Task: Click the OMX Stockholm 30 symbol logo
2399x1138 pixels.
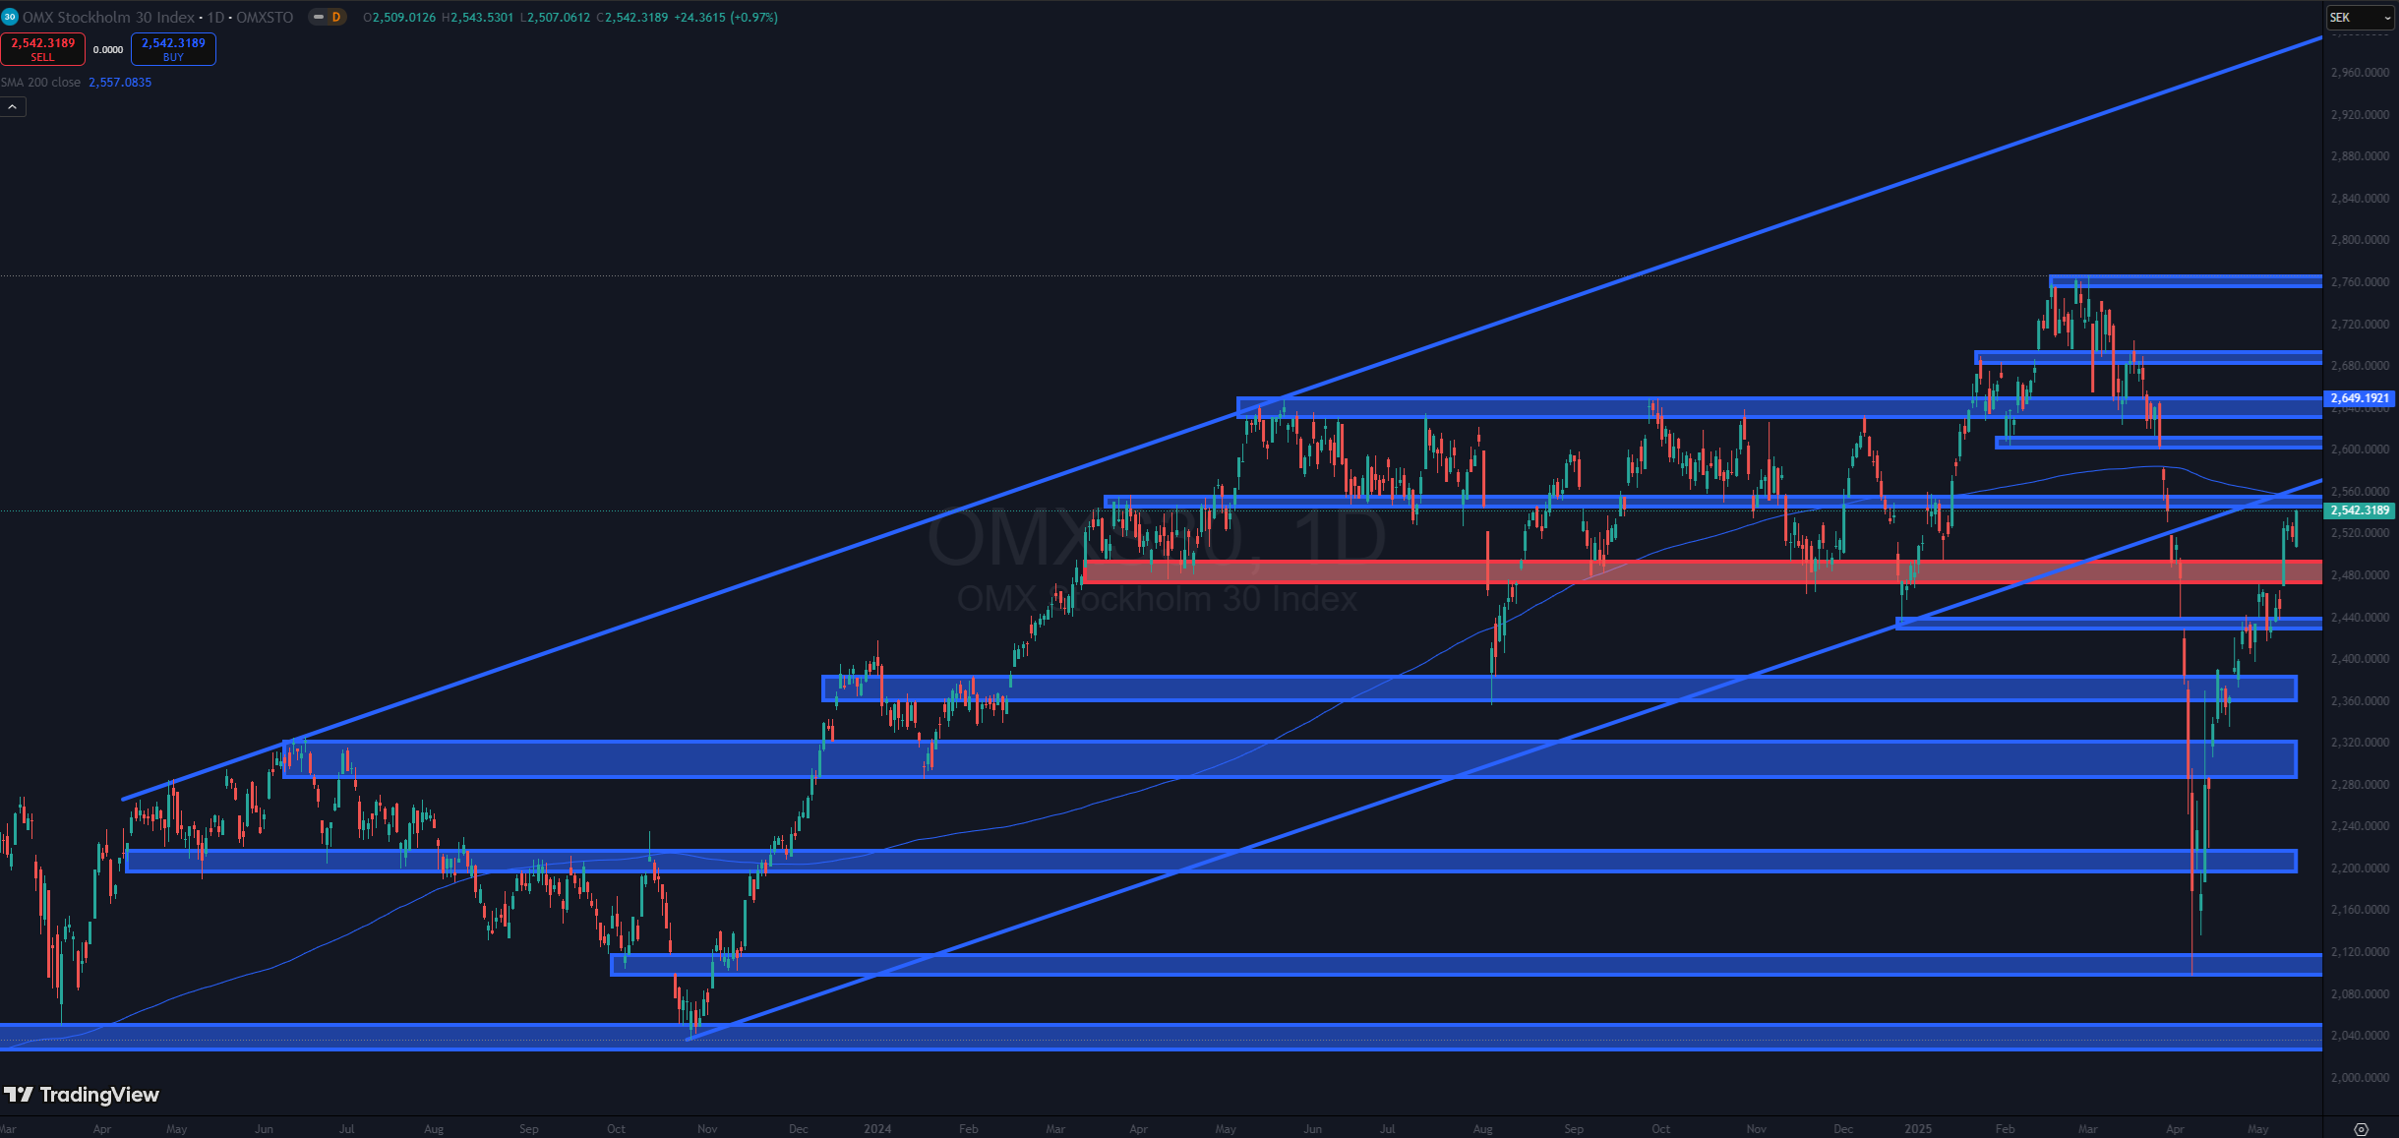Action: [x=10, y=17]
